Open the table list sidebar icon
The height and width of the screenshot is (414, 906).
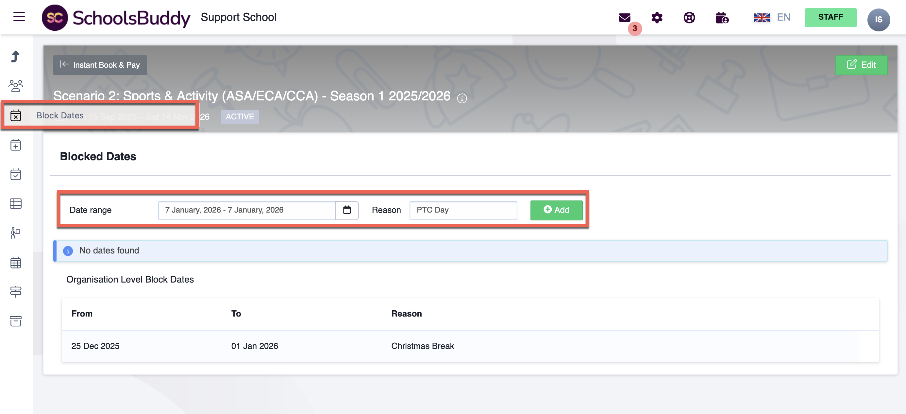[x=15, y=203]
